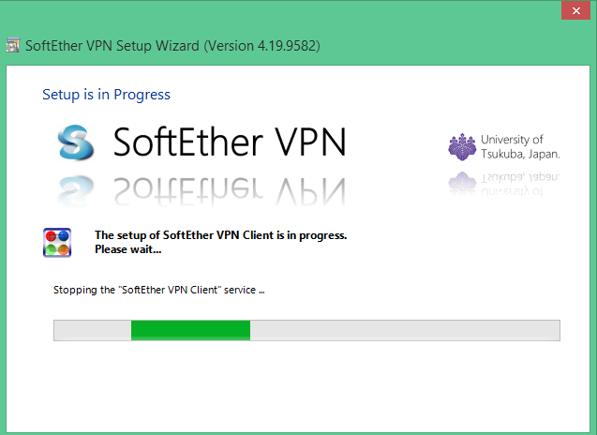Viewport: 597px width, 435px height.
Task: Click the reflected Tsukuba crest image
Action: 462,183
